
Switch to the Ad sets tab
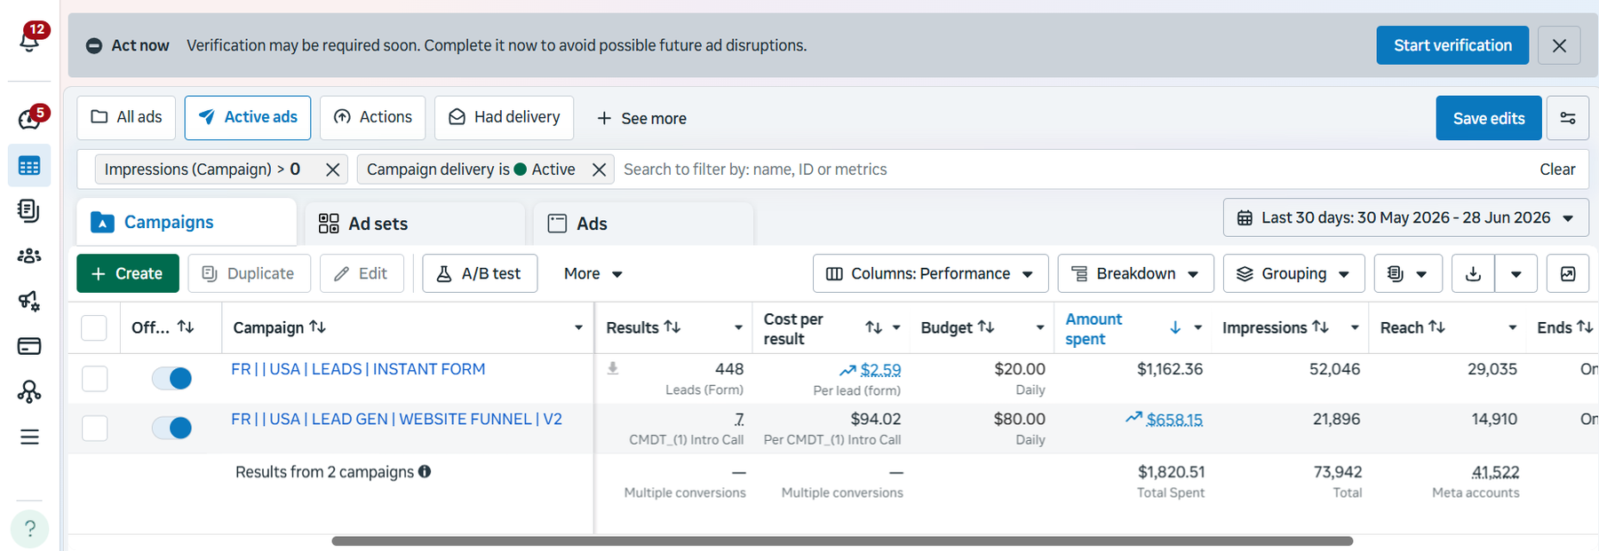click(x=415, y=224)
